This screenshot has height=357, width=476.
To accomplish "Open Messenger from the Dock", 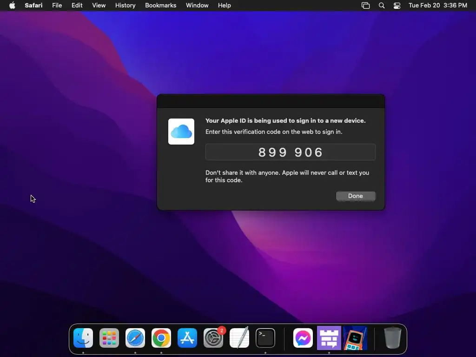I will tap(303, 338).
